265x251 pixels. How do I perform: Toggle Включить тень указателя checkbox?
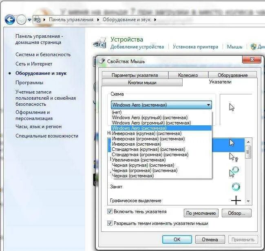110,212
